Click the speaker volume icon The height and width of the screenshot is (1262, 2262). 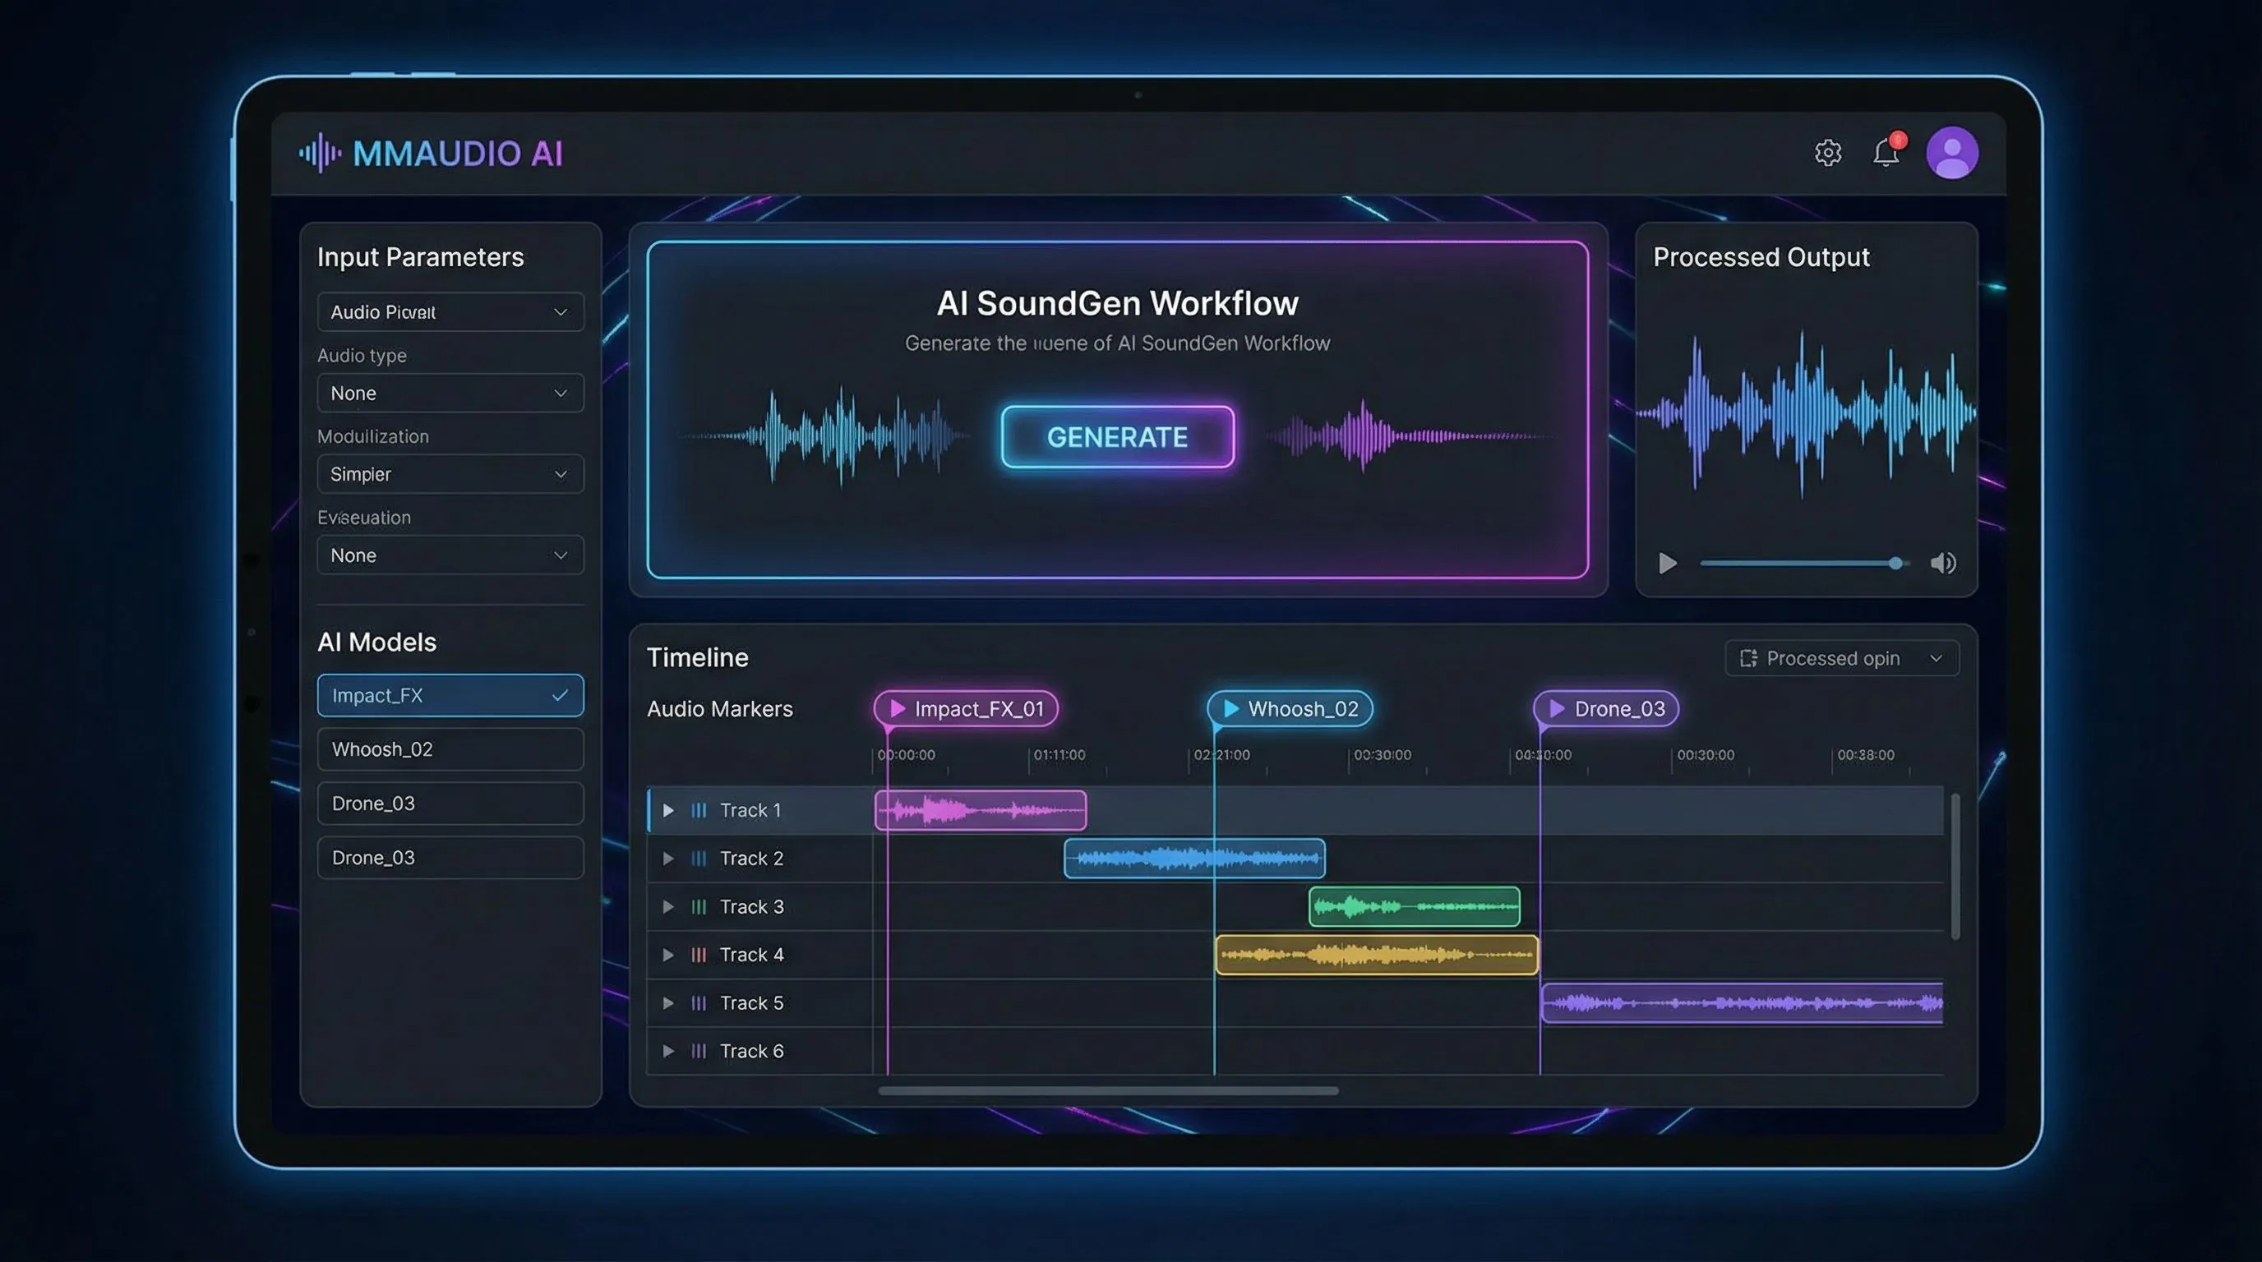tap(1942, 563)
